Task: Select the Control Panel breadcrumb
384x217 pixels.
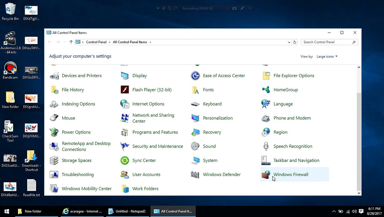Action: [x=96, y=42]
